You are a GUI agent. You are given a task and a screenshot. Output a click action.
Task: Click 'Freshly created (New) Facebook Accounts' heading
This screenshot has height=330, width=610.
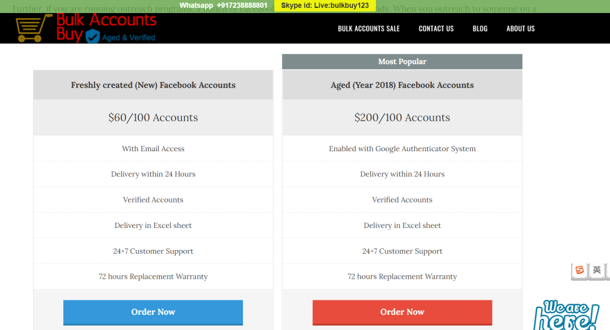click(x=153, y=85)
